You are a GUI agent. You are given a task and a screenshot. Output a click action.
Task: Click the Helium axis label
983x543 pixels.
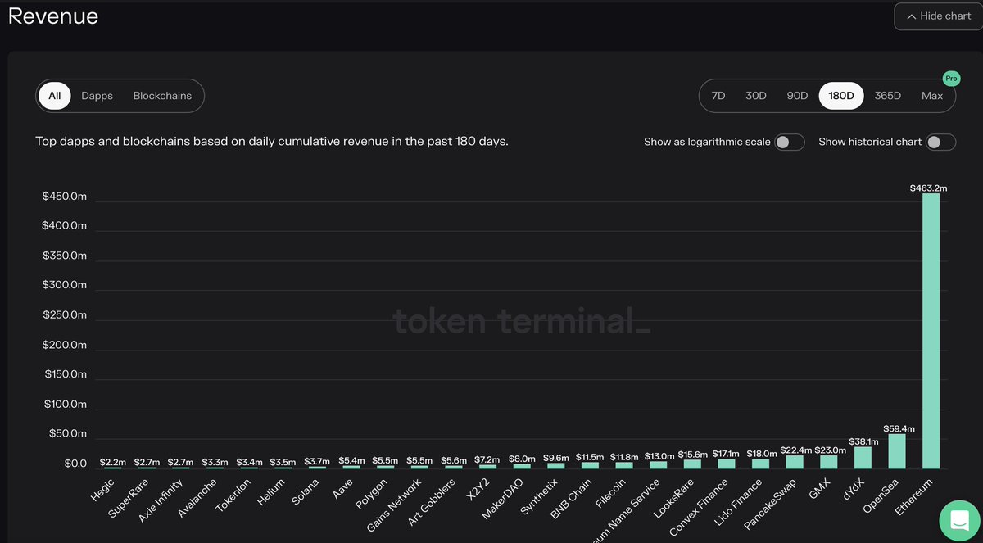pos(272,490)
